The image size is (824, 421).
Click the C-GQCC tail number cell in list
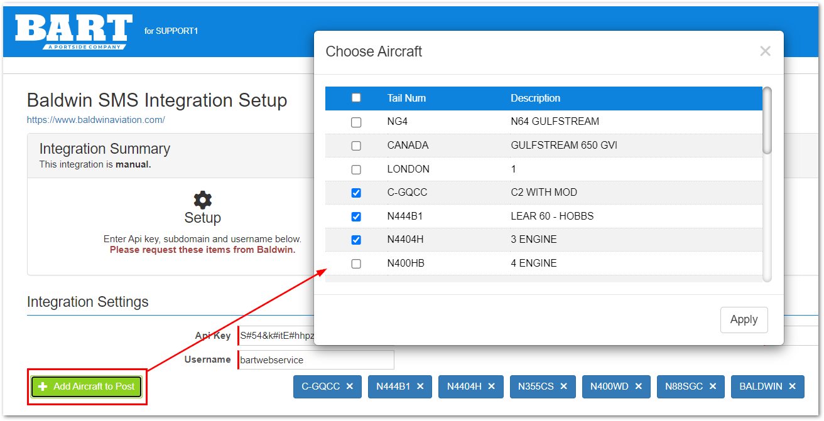408,192
